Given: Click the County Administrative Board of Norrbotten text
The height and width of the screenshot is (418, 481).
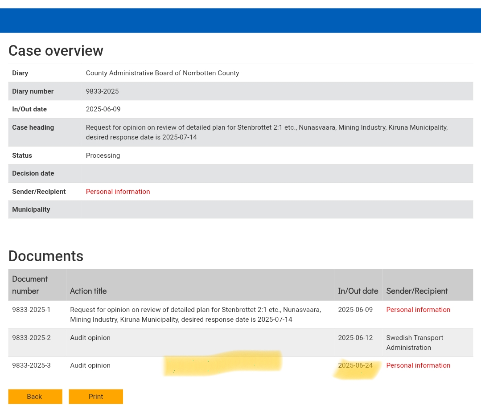Looking at the screenshot, I should [x=162, y=73].
